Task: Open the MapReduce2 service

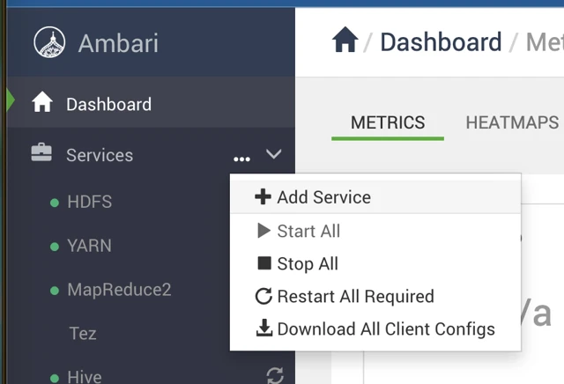Action: (119, 290)
